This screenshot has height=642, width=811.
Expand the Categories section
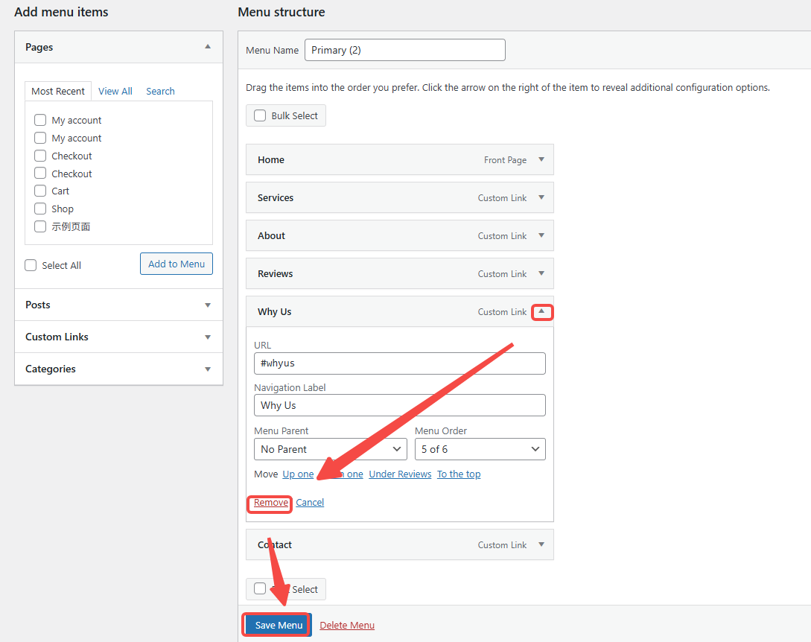coord(208,369)
